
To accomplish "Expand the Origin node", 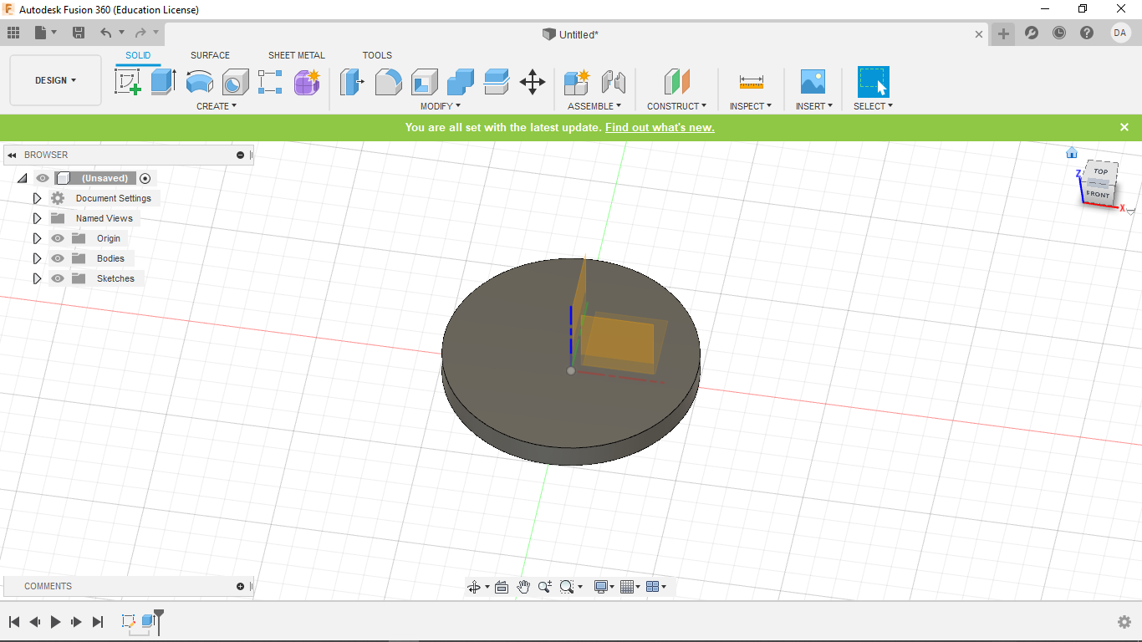I will [37, 238].
